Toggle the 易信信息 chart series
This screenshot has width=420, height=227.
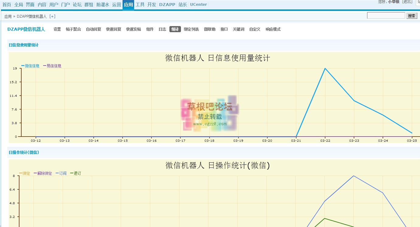coord(52,65)
